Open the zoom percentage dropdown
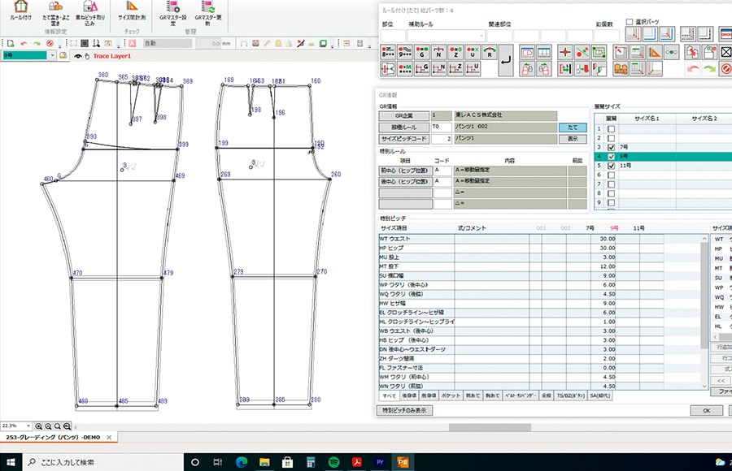 [29, 426]
